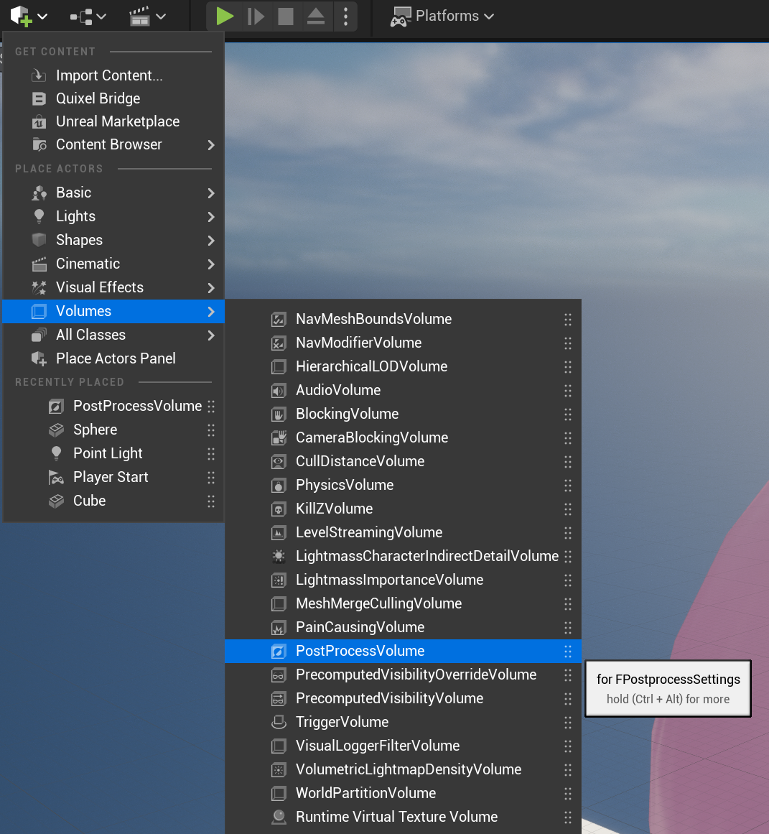Expand the Visual Effects submenu

(113, 287)
